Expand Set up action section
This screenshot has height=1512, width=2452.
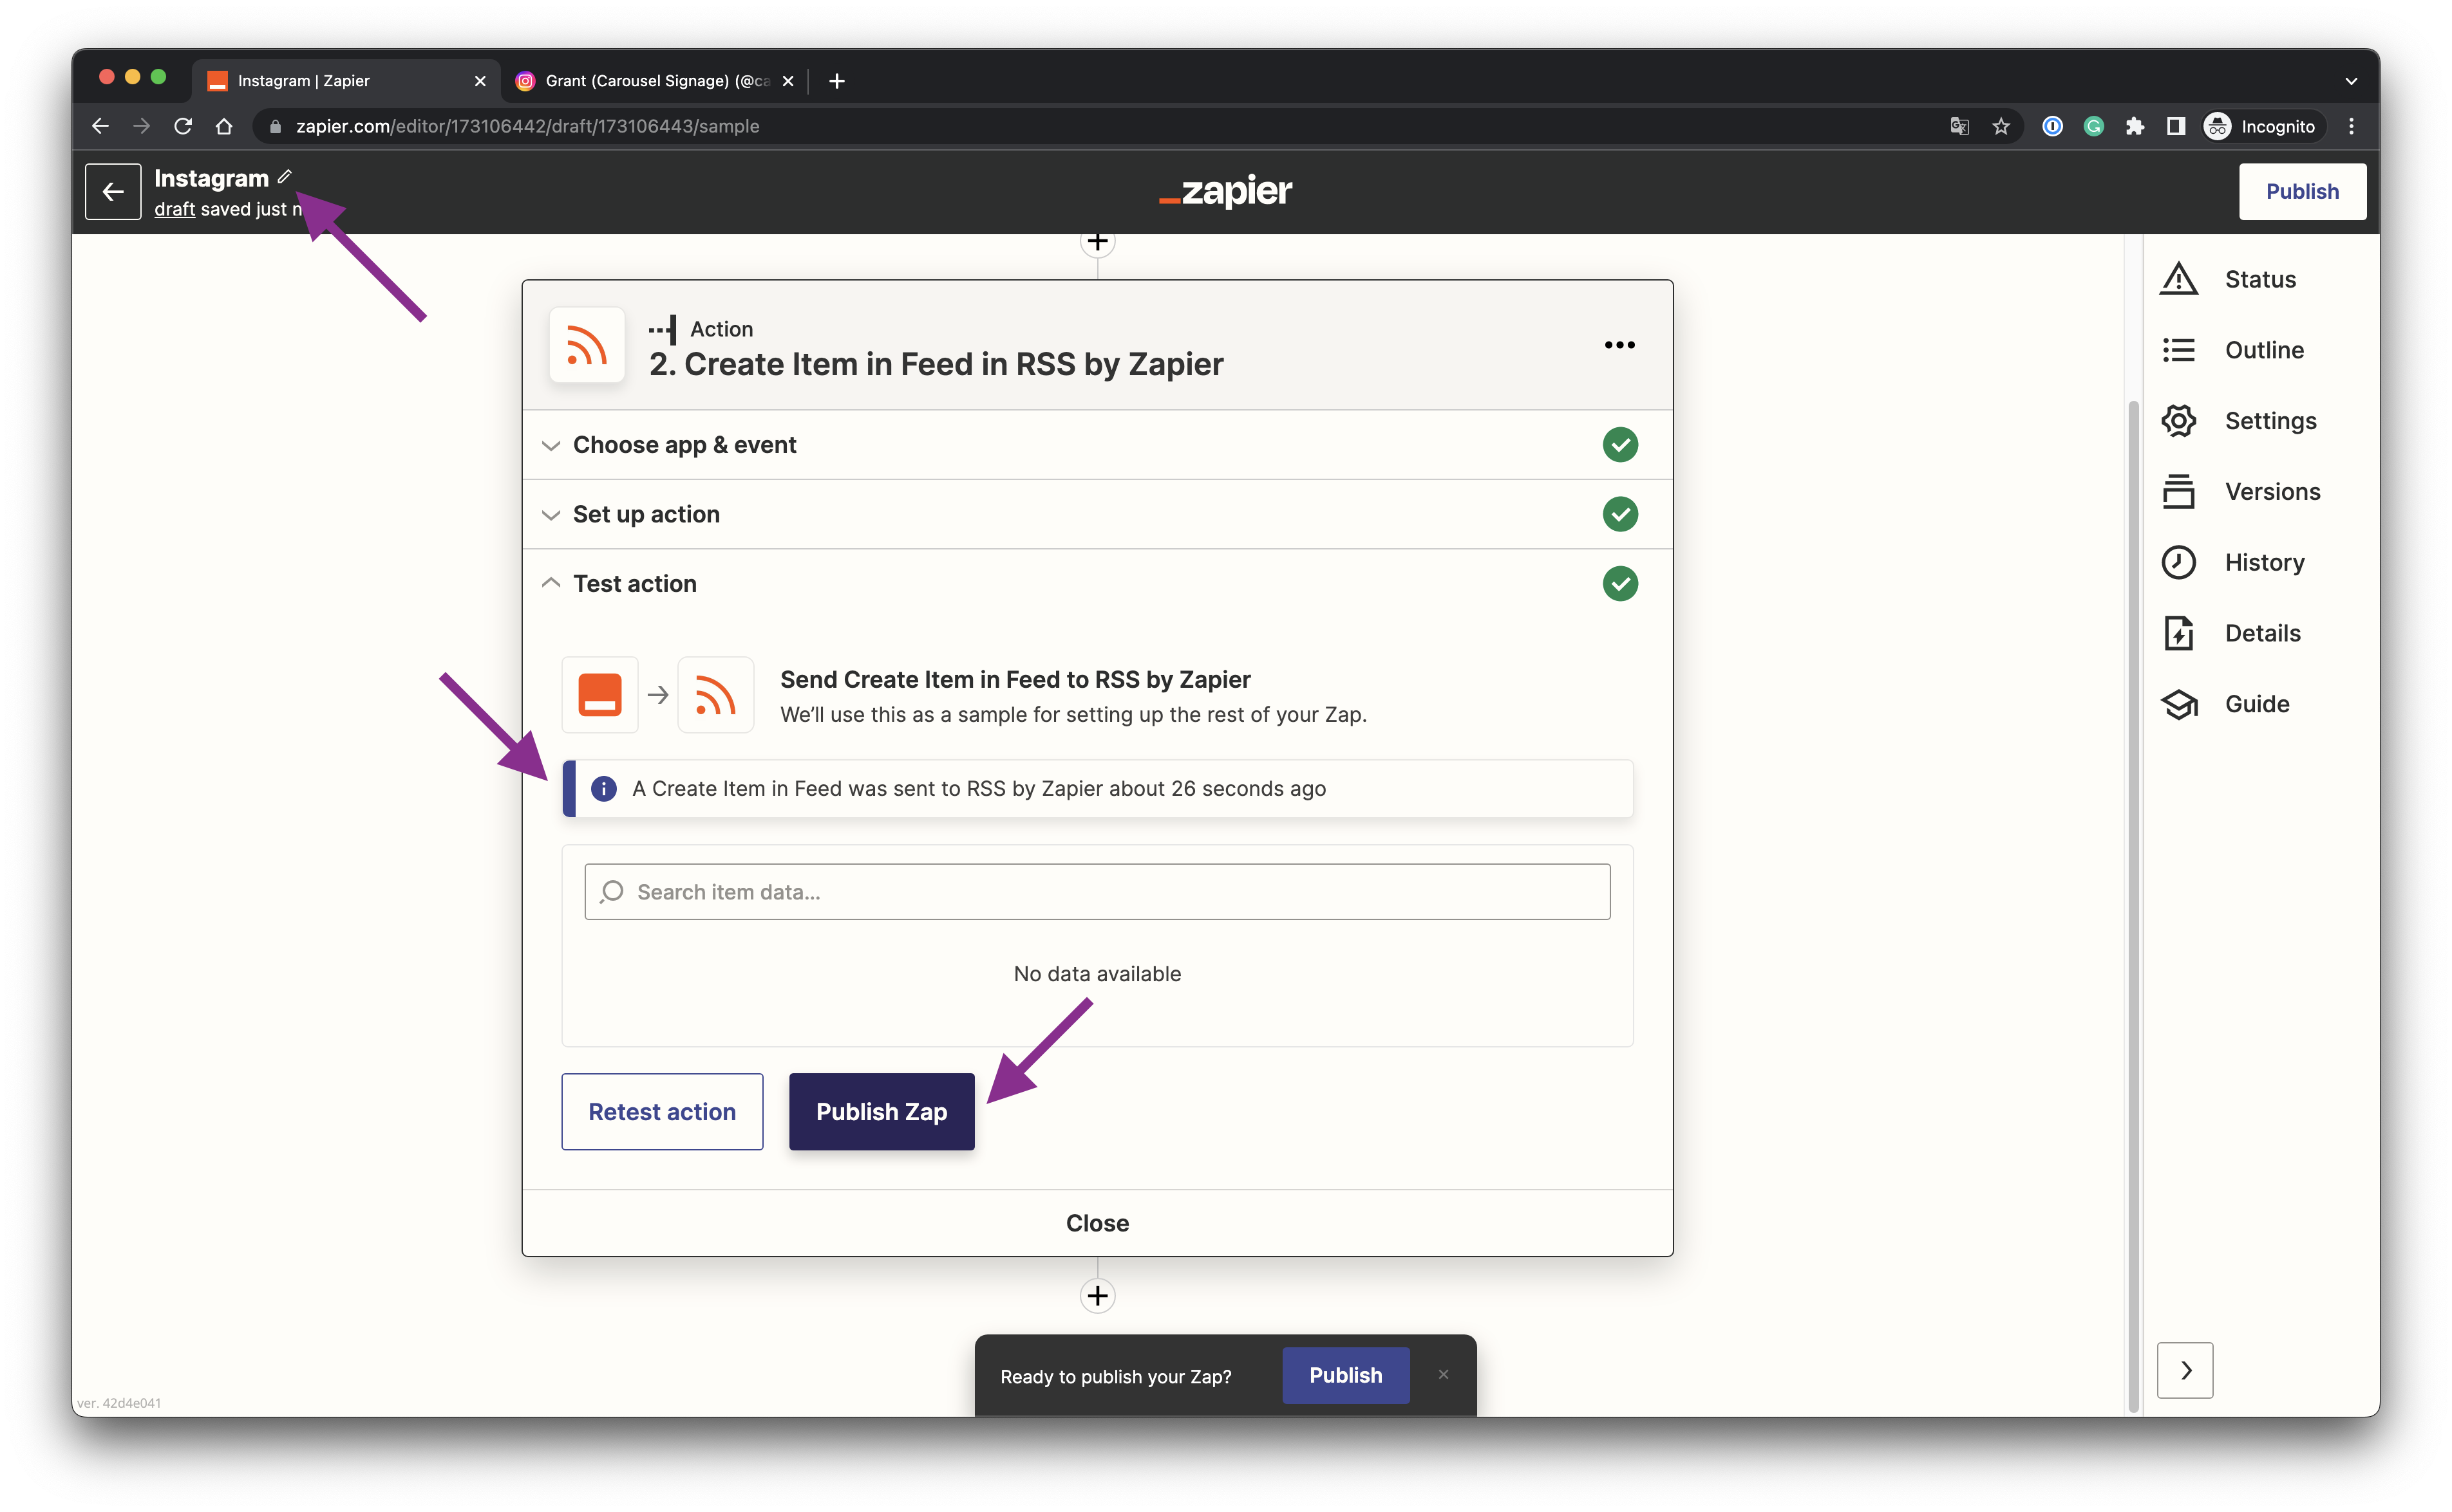click(1097, 514)
